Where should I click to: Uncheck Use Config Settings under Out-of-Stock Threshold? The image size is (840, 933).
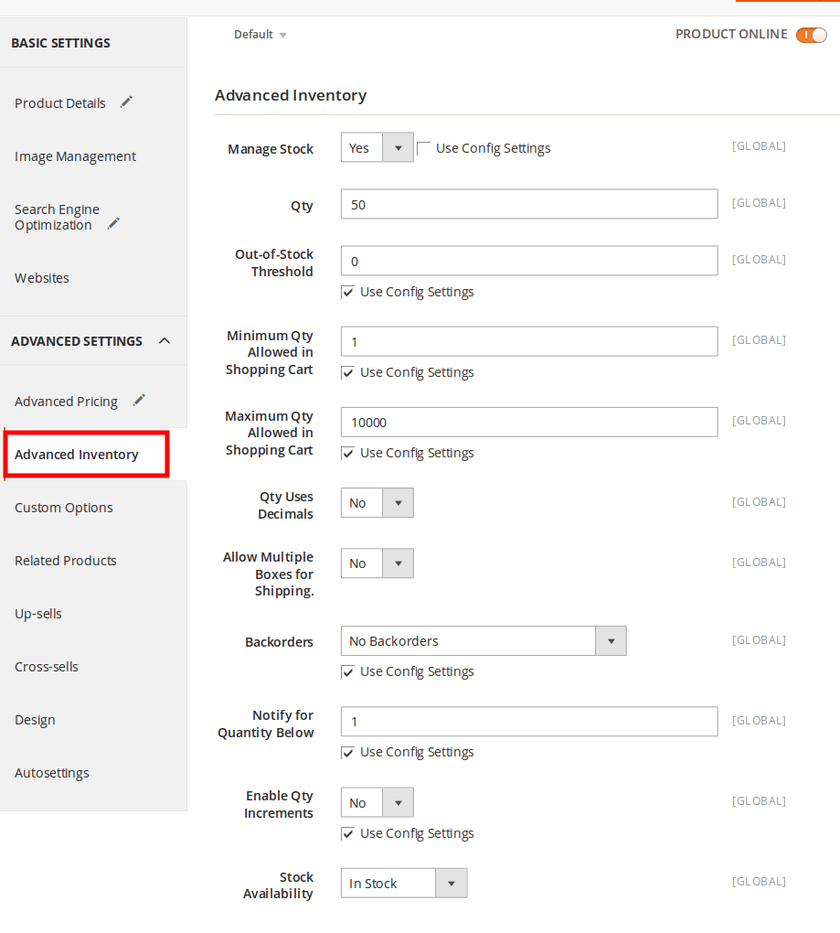[347, 293]
